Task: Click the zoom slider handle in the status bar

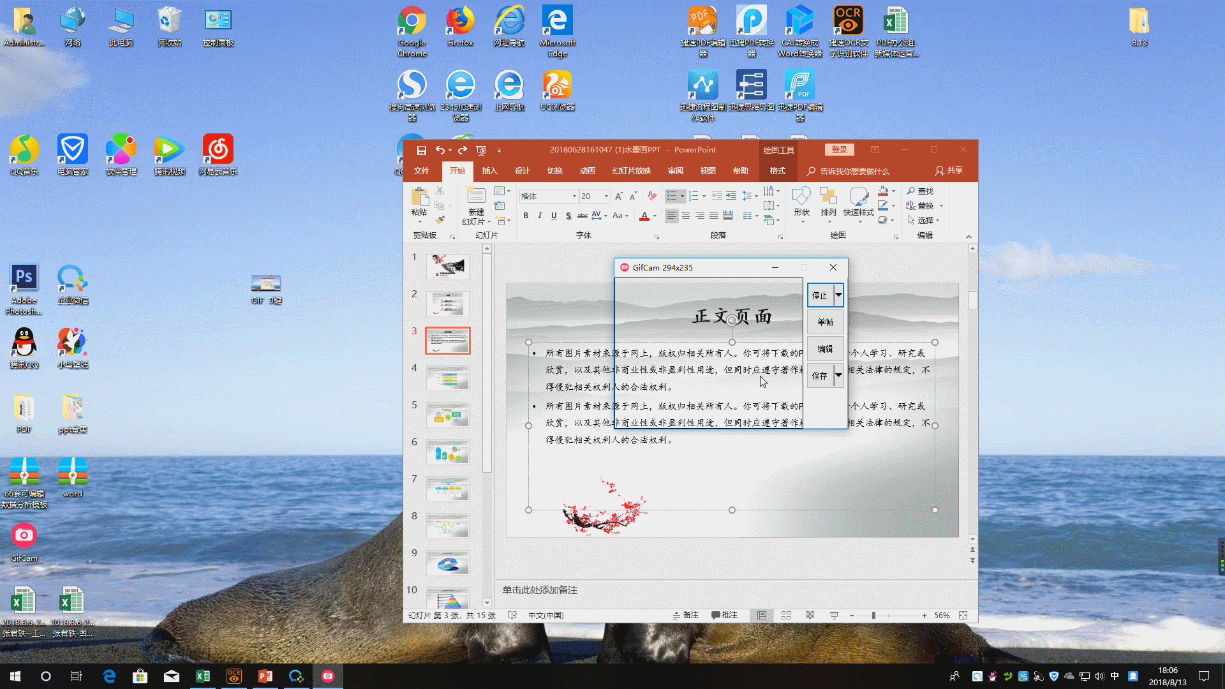Action: pos(873,615)
